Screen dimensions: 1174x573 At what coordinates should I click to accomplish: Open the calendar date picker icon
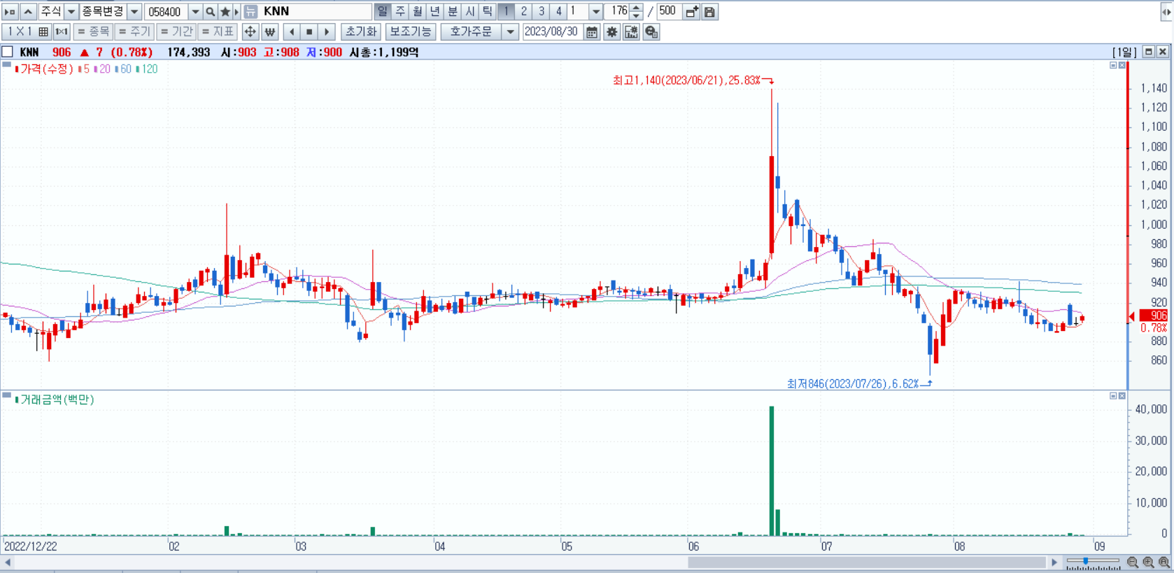(592, 31)
